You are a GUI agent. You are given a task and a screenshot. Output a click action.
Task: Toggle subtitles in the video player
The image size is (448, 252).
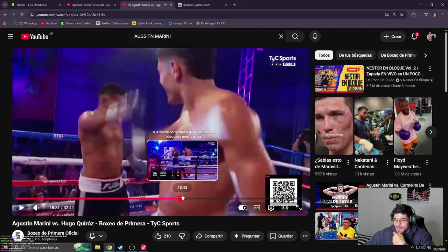(257, 208)
